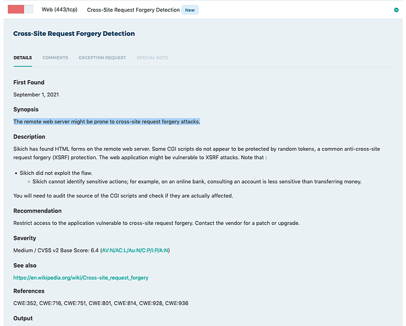
Task: Click the Output section heading
Action: (25, 318)
